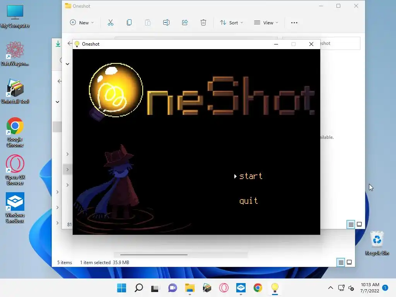Maximize the Oneshot File Explorer window

[x=338, y=6]
